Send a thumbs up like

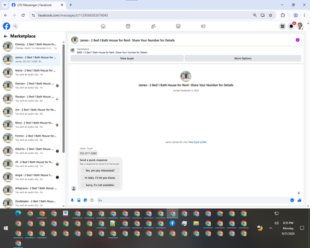299,200
